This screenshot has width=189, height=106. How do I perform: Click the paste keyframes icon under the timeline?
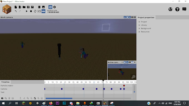pyautogui.click(x=35, y=98)
